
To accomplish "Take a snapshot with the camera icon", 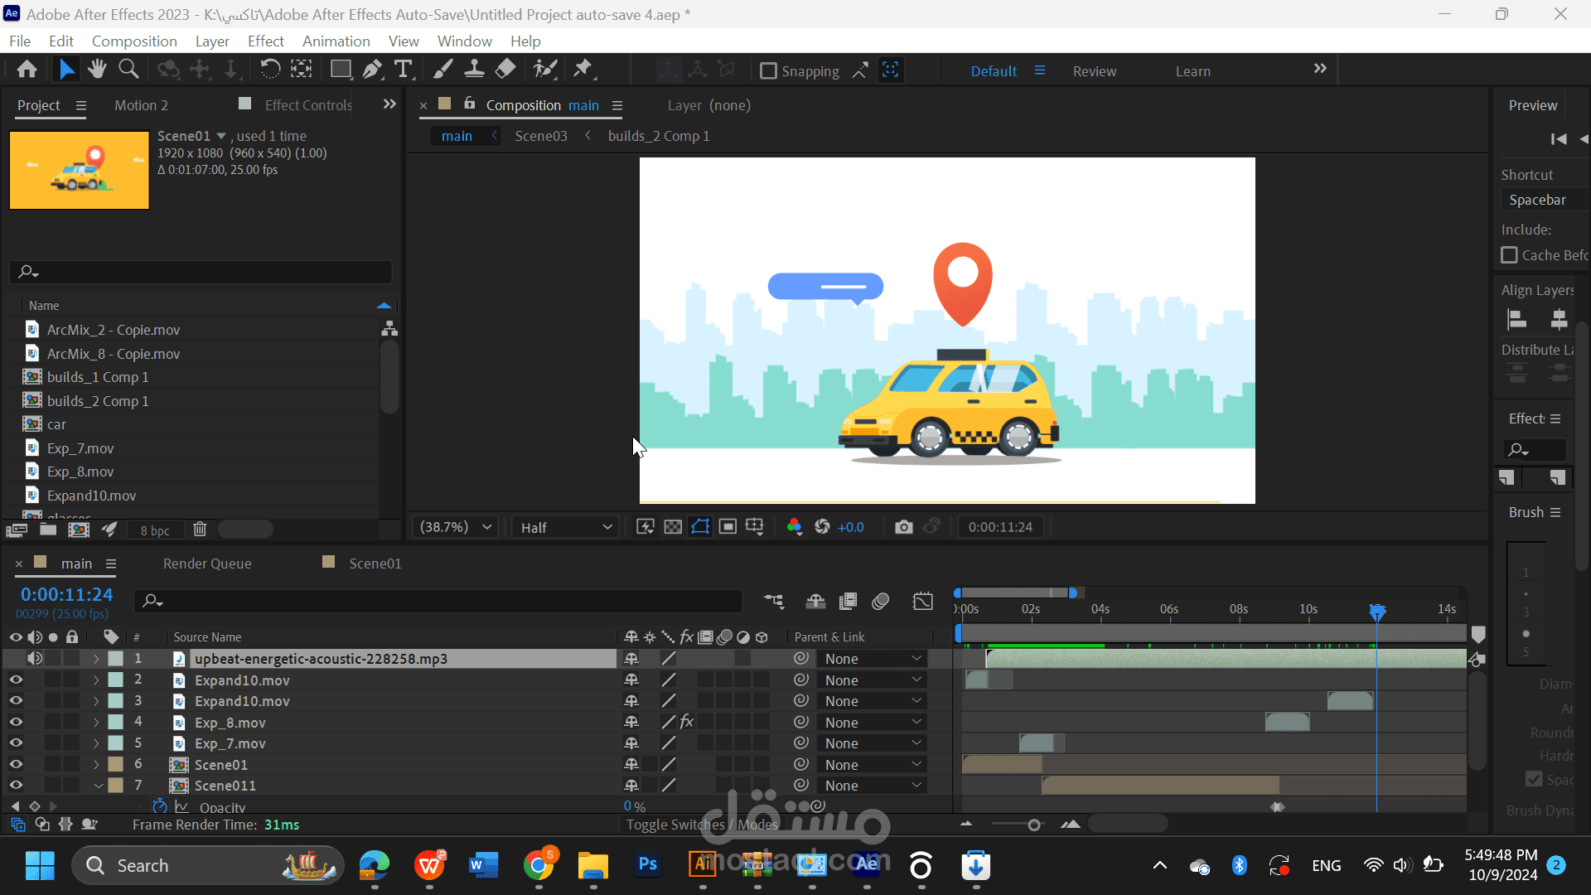I will 904,527.
